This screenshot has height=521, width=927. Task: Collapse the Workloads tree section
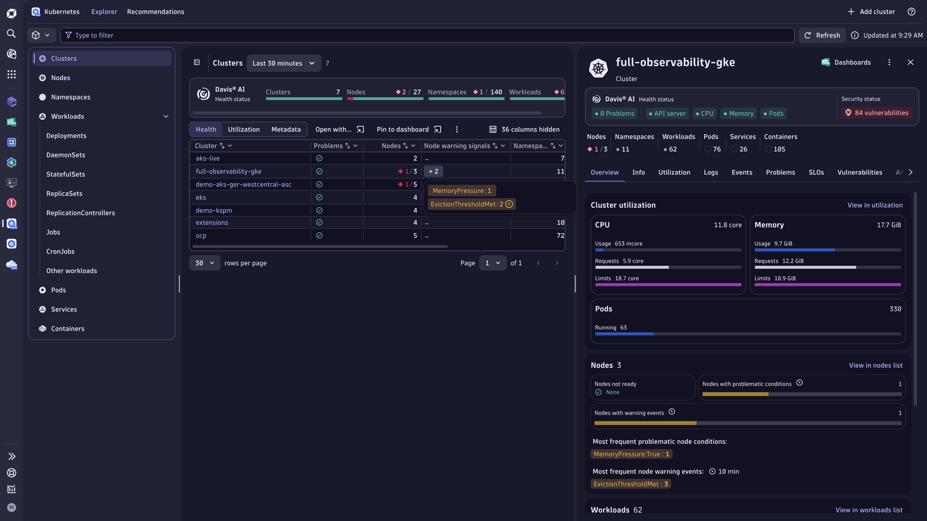(166, 116)
